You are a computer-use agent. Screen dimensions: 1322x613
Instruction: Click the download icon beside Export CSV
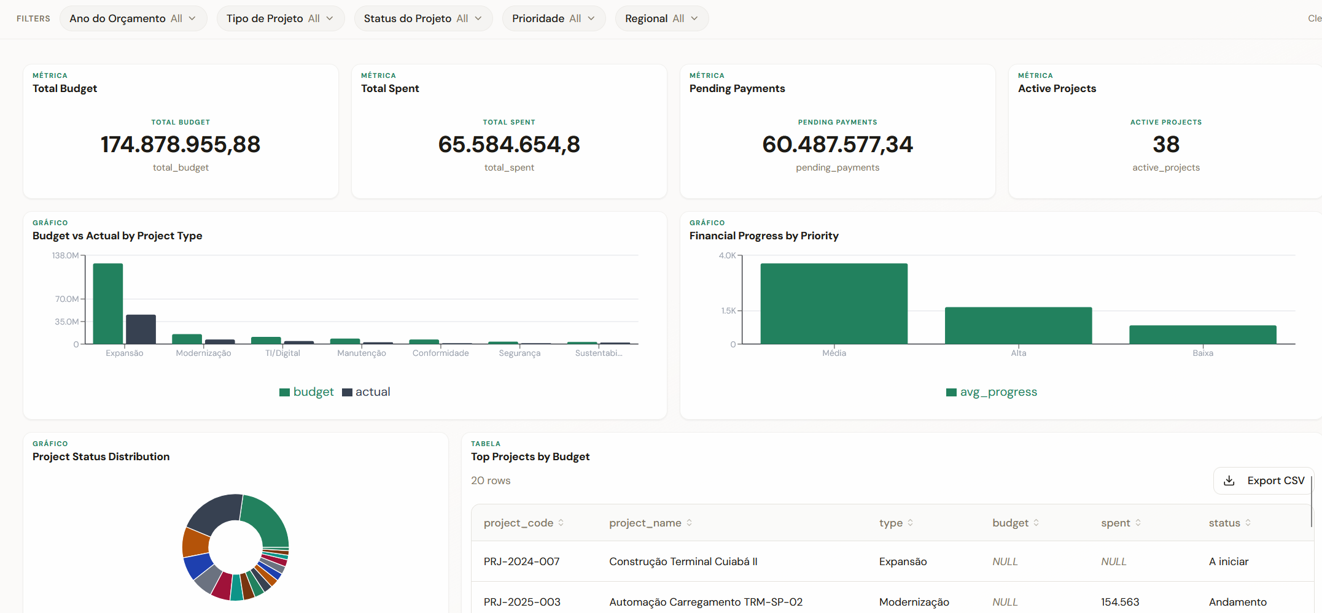[x=1229, y=480]
